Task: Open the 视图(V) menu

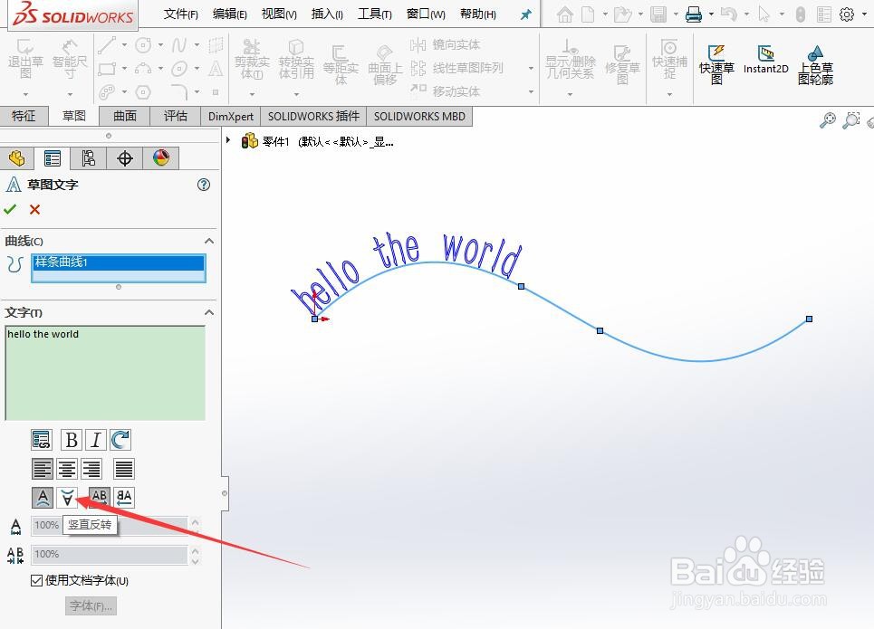Action: point(279,14)
